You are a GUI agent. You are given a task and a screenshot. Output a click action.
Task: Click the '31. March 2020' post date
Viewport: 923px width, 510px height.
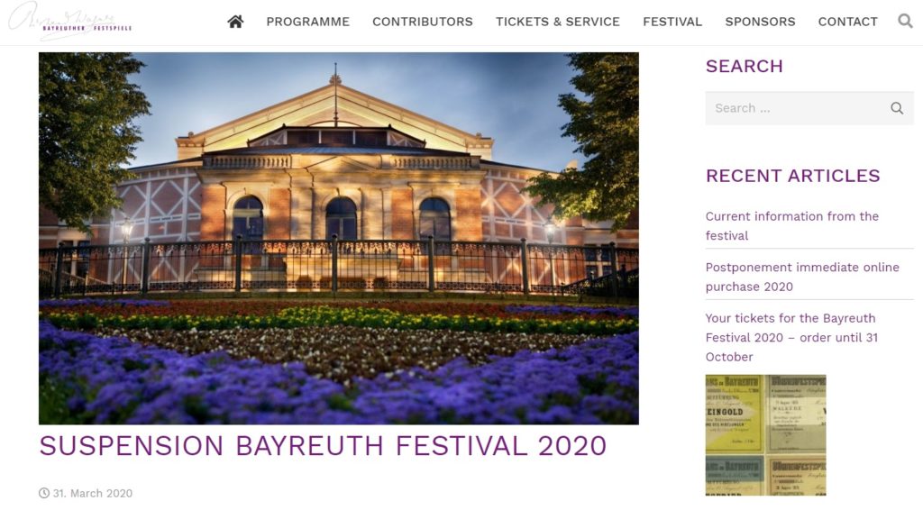[x=93, y=493]
